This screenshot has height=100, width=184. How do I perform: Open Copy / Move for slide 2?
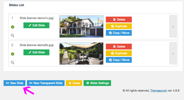[x=119, y=60]
